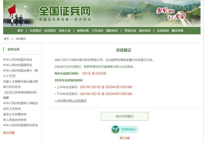Open 在线咨询 in the nav bar
This screenshot has width=204, height=142.
coord(163,31)
